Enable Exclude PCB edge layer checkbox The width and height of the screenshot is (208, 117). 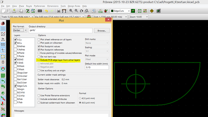[x=39, y=60]
